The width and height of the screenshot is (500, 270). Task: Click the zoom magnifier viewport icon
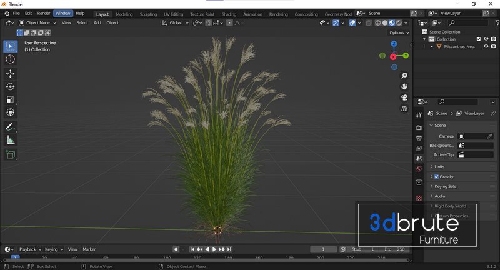coord(404,76)
